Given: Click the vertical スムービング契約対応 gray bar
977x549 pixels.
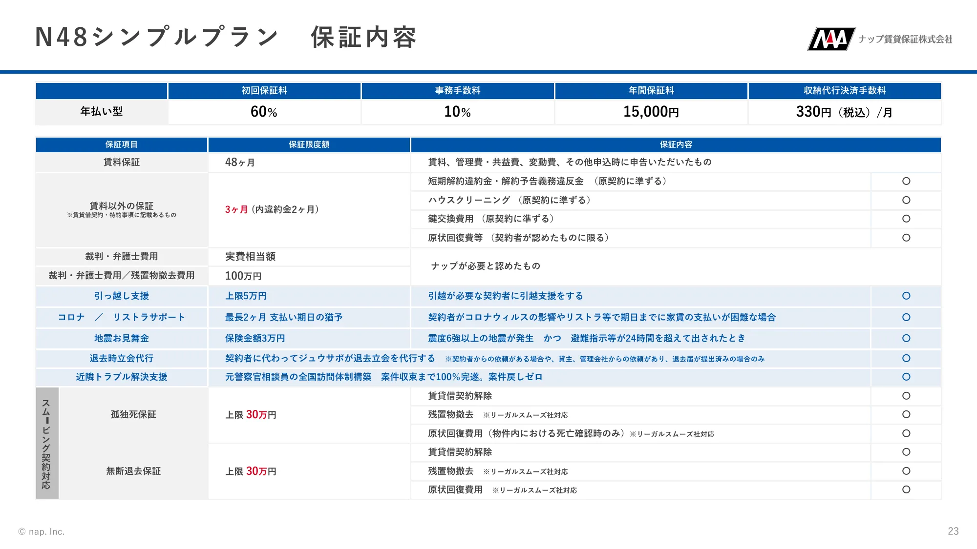Looking at the screenshot, I should (x=47, y=443).
